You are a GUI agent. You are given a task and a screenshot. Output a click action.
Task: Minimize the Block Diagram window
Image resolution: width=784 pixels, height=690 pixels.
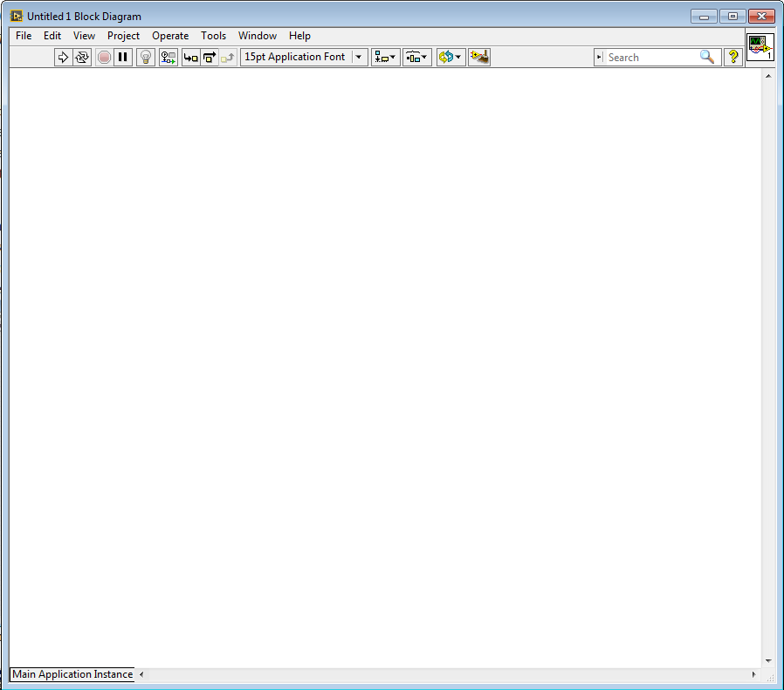pyautogui.click(x=704, y=17)
